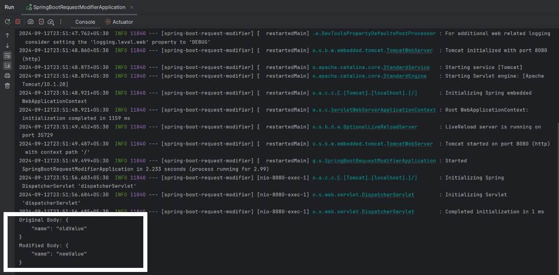Image resolution: width=559 pixels, height=275 pixels.
Task: Open the more actions vertical dots
Action: tap(60, 22)
